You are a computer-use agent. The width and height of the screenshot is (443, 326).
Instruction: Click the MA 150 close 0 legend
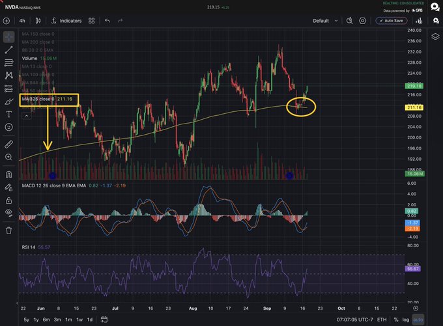point(38,34)
